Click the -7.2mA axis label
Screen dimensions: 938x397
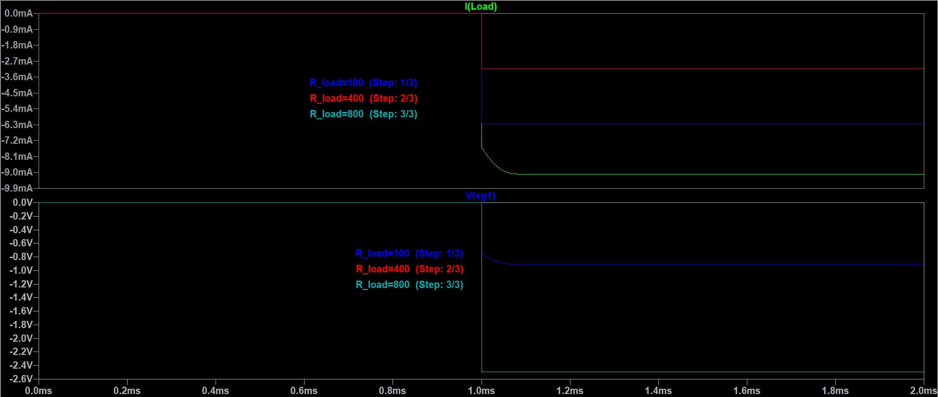(x=17, y=140)
